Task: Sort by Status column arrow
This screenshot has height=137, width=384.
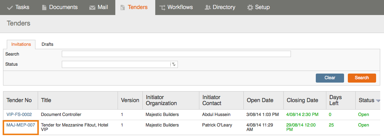Action: point(378,101)
